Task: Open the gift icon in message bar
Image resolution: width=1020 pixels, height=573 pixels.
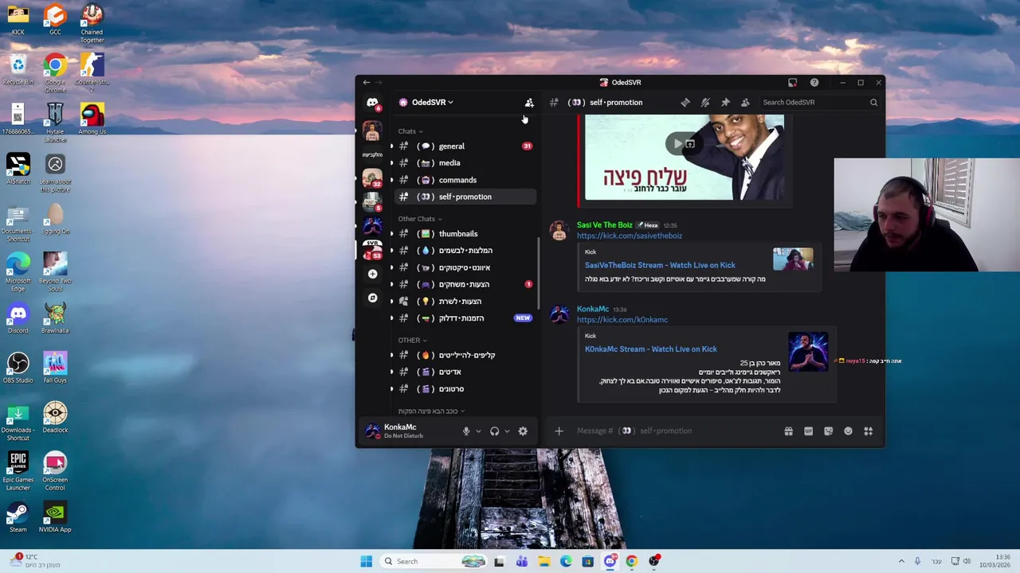Action: click(788, 431)
